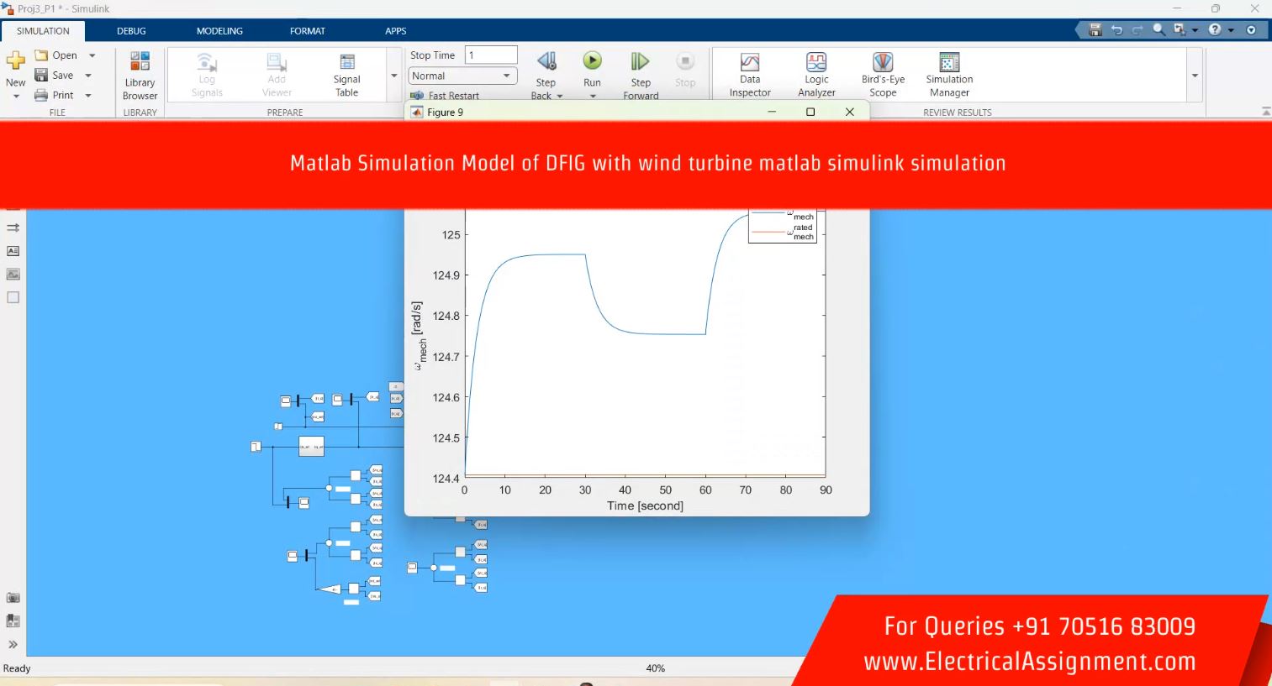Click the Help question mark icon
The image size is (1272, 686).
click(x=1215, y=29)
